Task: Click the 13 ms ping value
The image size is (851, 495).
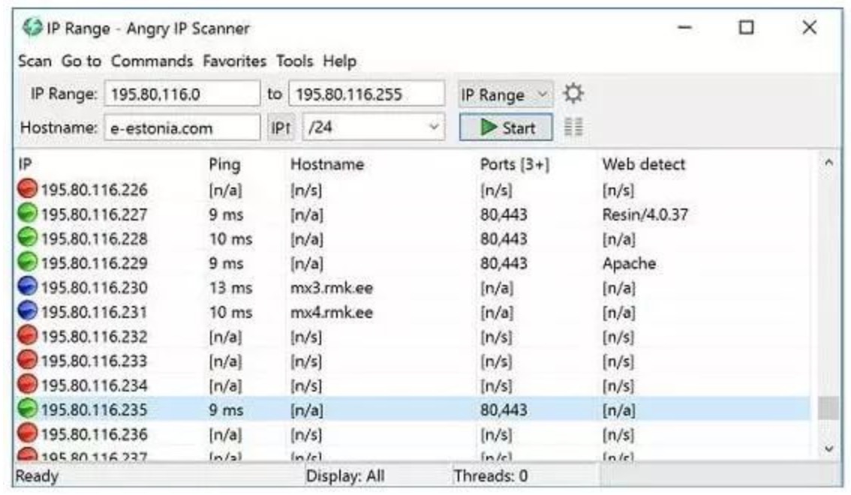Action: tap(230, 288)
